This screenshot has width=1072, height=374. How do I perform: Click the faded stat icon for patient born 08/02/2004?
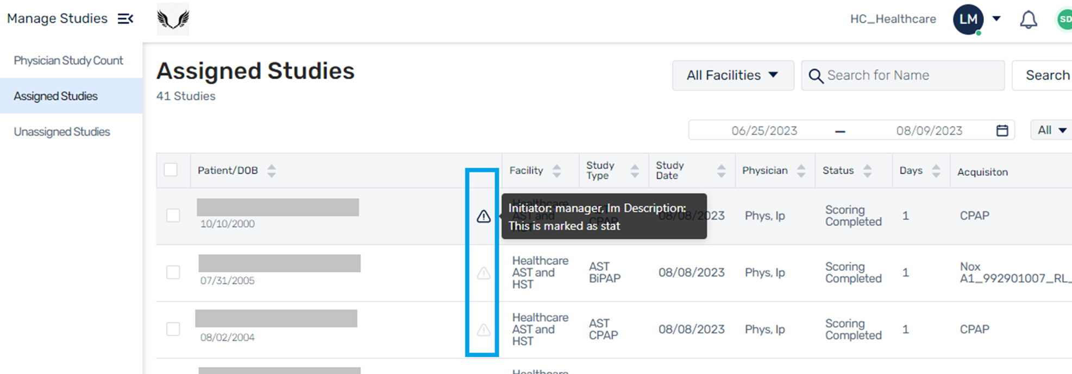[x=484, y=329]
